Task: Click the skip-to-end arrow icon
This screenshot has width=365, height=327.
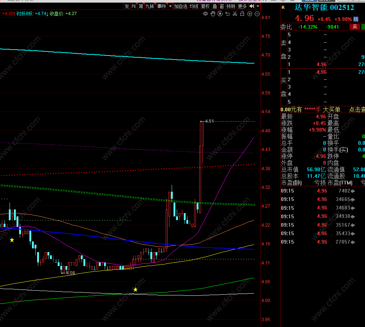Action: click(x=252, y=6)
